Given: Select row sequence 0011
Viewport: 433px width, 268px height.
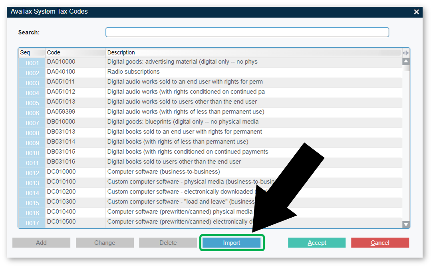Looking at the screenshot, I should 32,163.
